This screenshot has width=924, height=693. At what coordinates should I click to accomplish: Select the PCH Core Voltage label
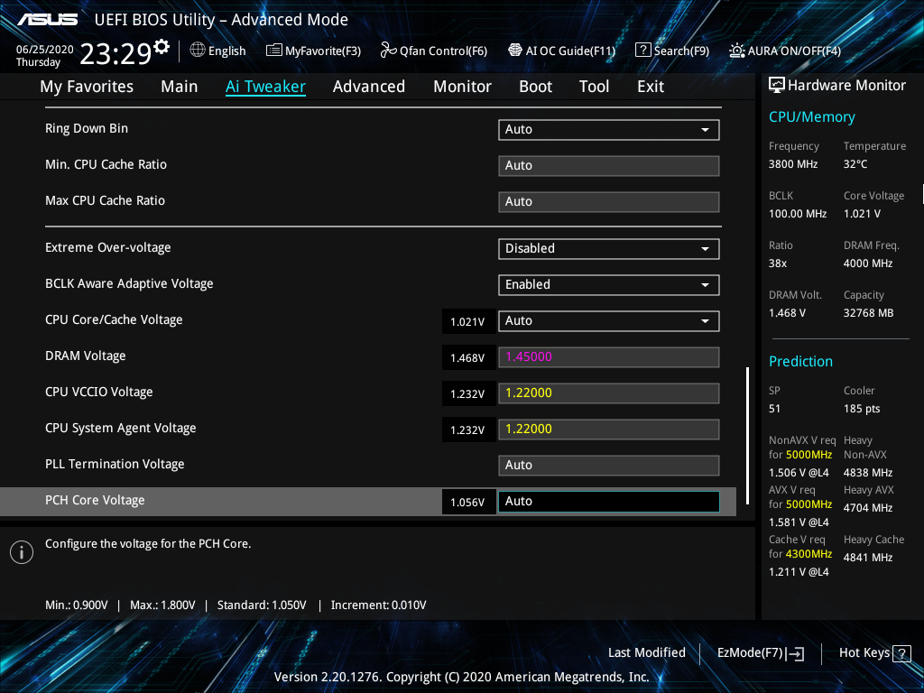pyautogui.click(x=95, y=500)
